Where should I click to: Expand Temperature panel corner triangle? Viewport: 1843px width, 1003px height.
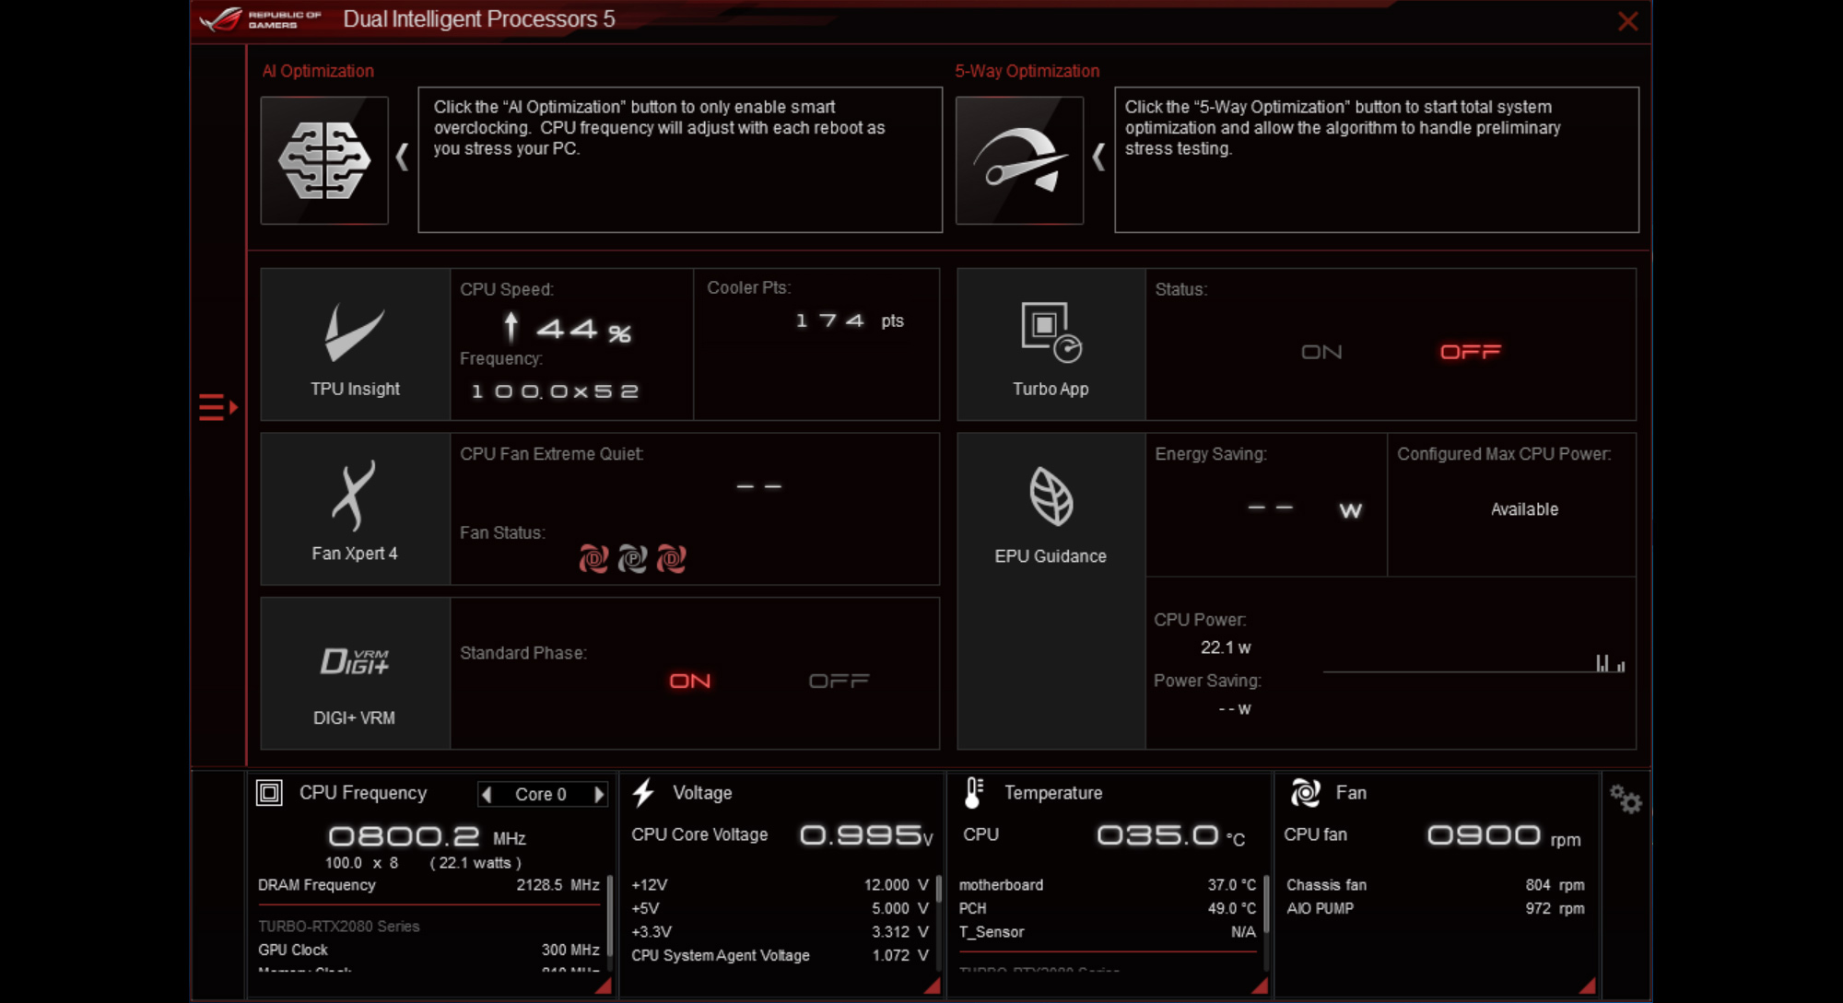1260,986
